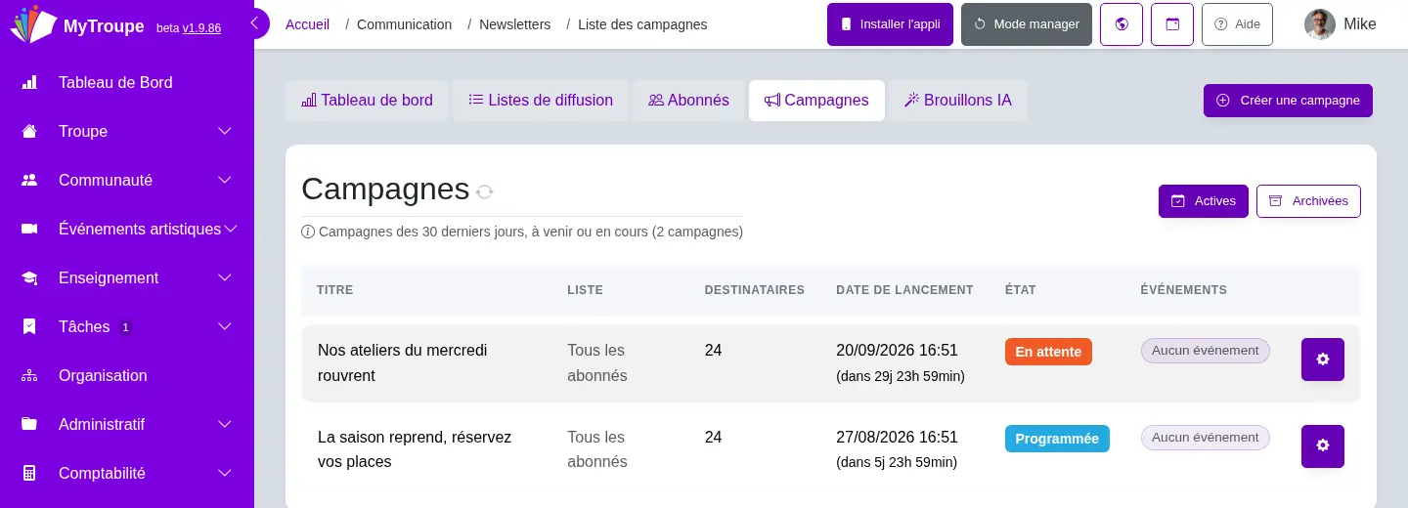Click the Organisation hierarchy icon
Image resolution: width=1408 pixels, height=508 pixels.
click(x=29, y=376)
